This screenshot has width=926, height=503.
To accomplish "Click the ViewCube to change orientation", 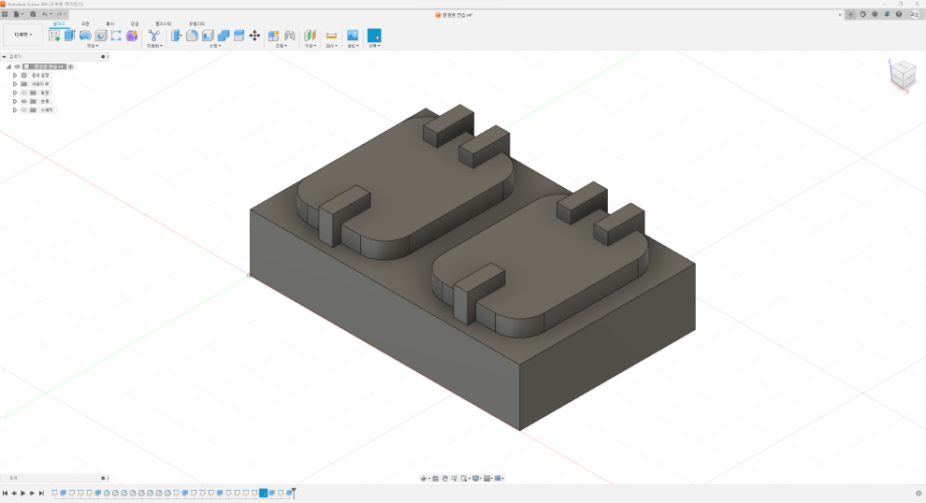I will 903,74.
